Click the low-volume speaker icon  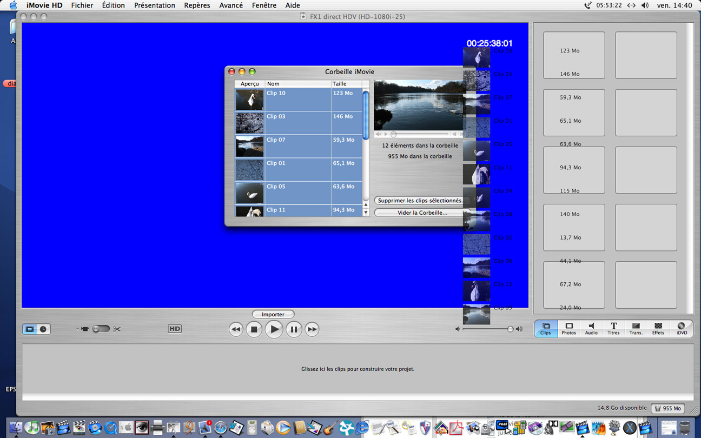click(x=458, y=329)
